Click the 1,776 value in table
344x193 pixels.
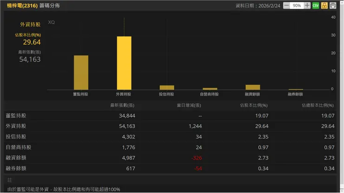point(129,147)
